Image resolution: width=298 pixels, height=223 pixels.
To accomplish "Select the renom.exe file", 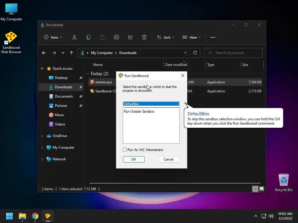I will tap(104, 82).
